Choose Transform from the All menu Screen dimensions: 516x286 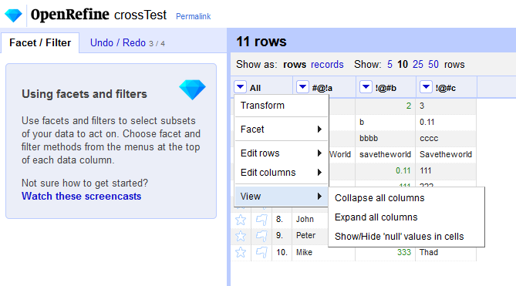point(282,106)
